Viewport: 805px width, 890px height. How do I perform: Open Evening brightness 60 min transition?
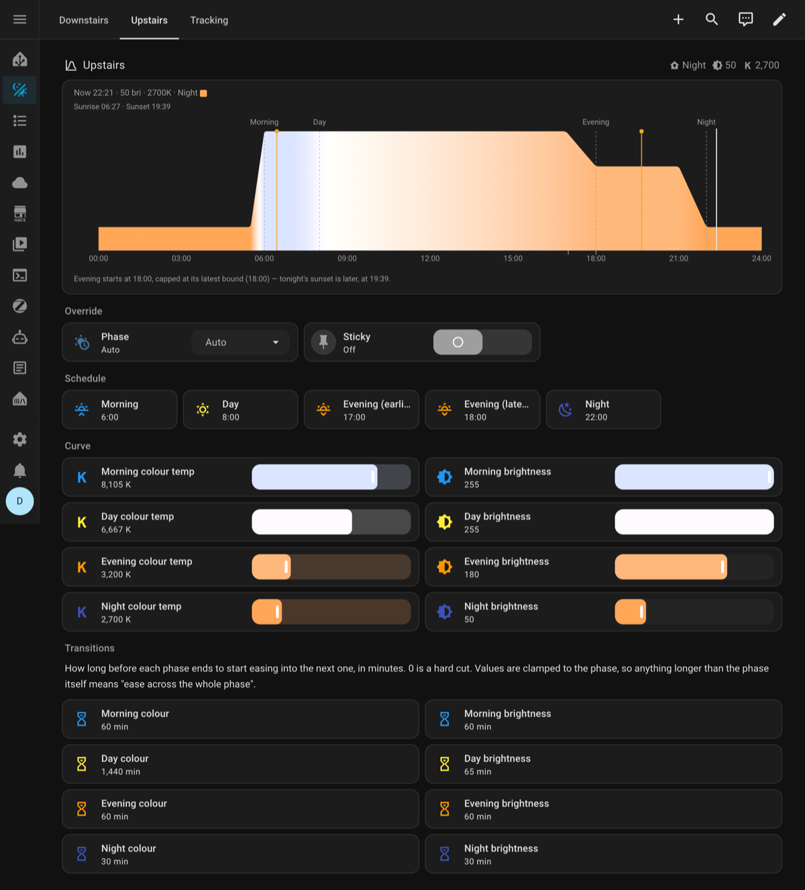click(604, 809)
